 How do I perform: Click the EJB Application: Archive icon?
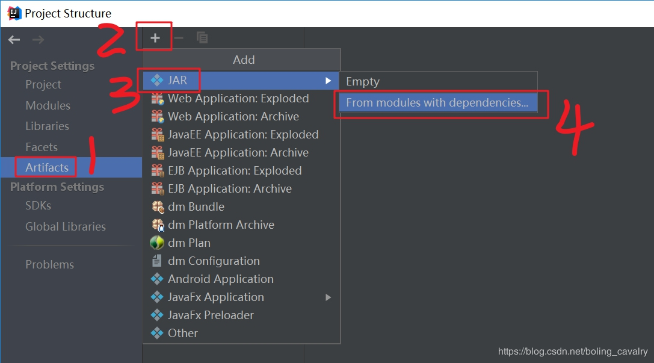tap(157, 188)
